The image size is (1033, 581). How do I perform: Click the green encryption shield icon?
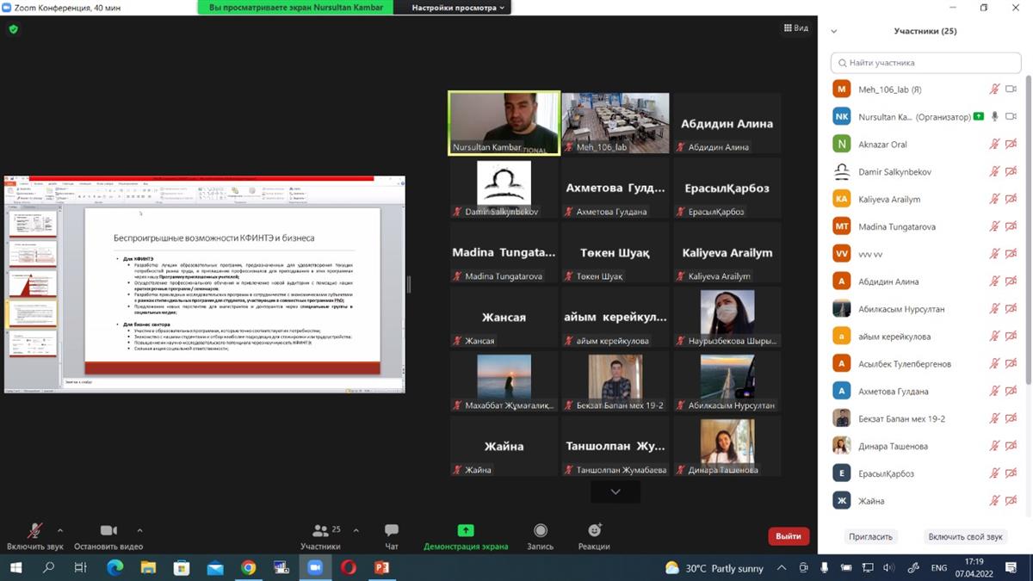point(13,28)
